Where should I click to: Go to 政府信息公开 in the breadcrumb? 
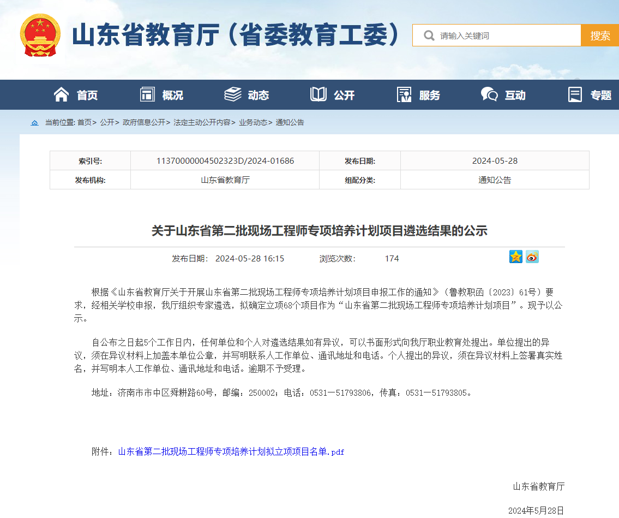tap(143, 122)
